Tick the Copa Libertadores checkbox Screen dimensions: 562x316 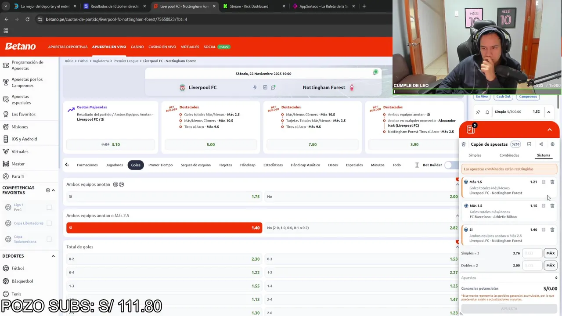click(49, 223)
